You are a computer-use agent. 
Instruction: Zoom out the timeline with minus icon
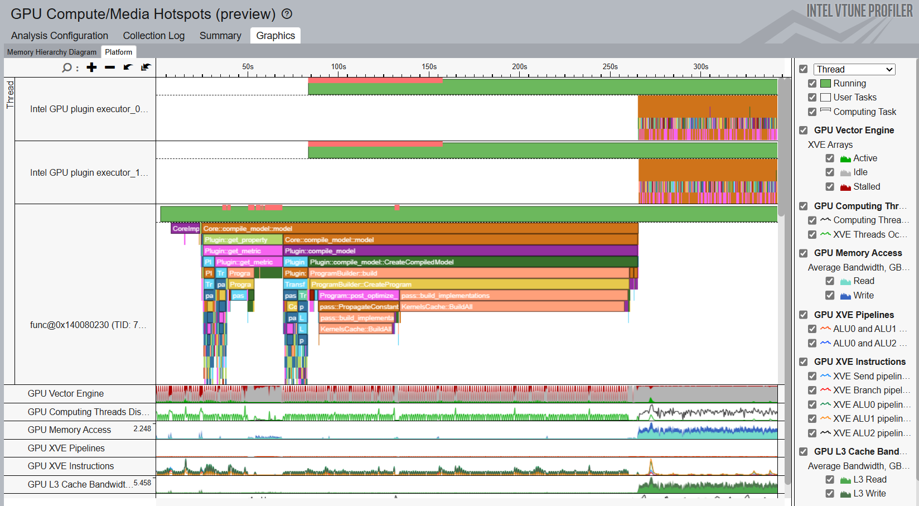[x=110, y=68]
